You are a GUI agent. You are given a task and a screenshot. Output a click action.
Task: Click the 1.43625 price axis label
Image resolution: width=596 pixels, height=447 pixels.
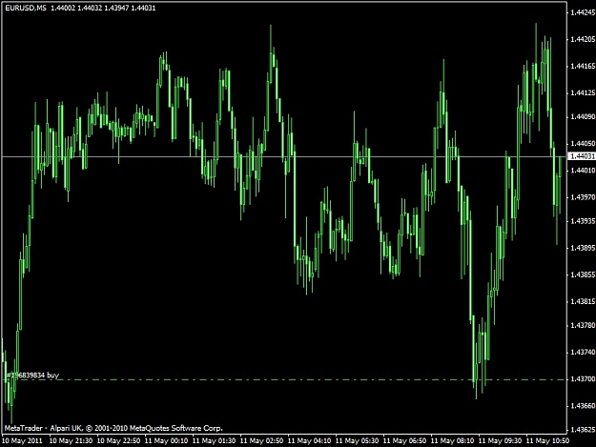[x=583, y=430]
